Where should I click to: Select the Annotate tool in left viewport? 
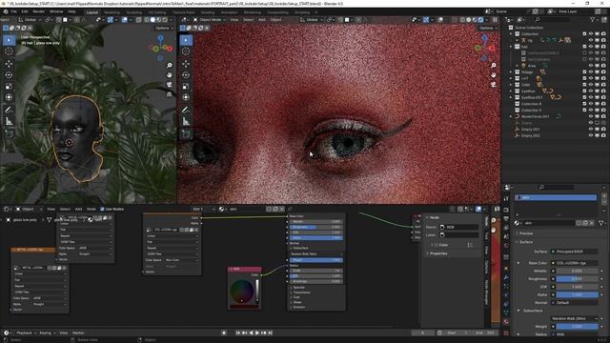point(9,111)
